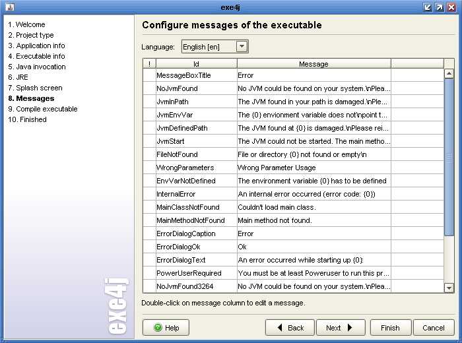Image resolution: width=462 pixels, height=343 pixels.
Task: Jump to step 9 Compile executable
Action: coord(43,109)
